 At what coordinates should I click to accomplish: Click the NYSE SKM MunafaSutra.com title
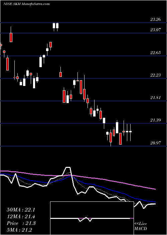26,4
